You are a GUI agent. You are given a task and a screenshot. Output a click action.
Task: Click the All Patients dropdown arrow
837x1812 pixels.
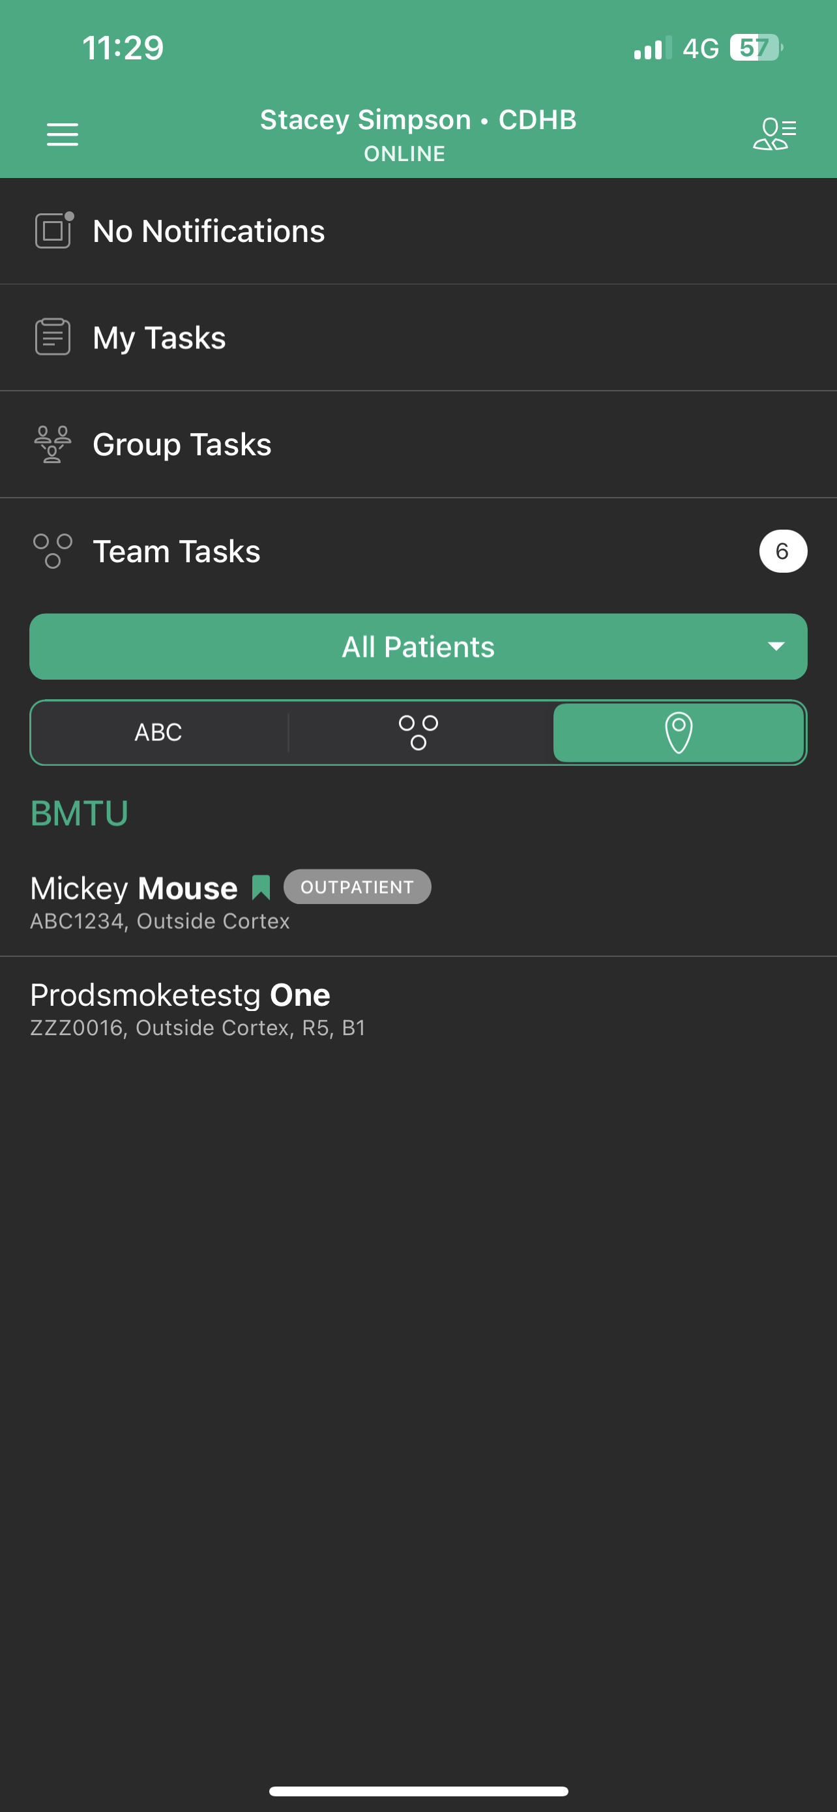[x=776, y=646]
